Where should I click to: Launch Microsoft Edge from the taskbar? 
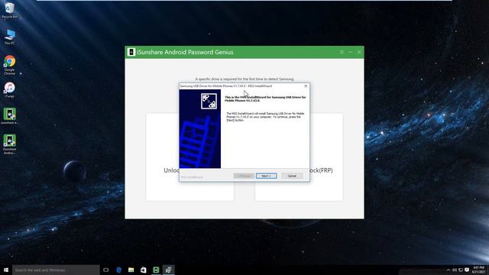click(x=118, y=270)
